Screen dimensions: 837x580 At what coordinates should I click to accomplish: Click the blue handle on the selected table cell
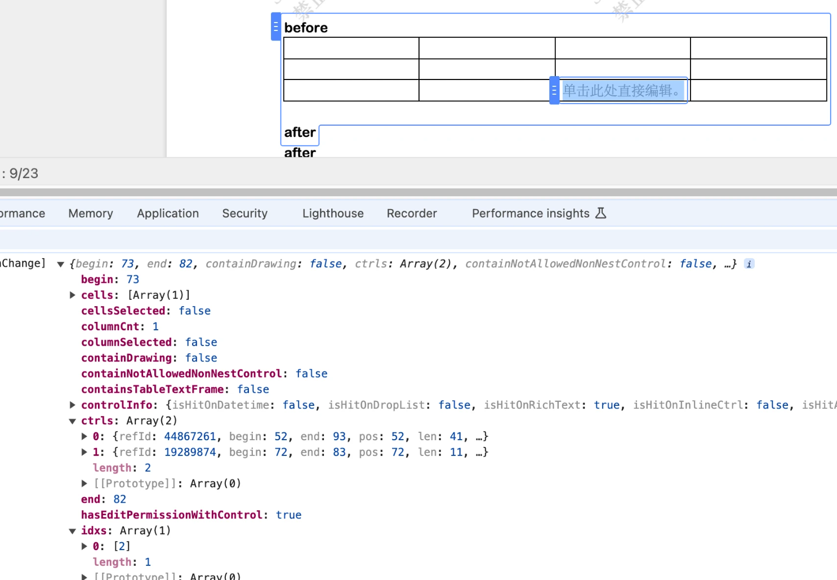(554, 90)
